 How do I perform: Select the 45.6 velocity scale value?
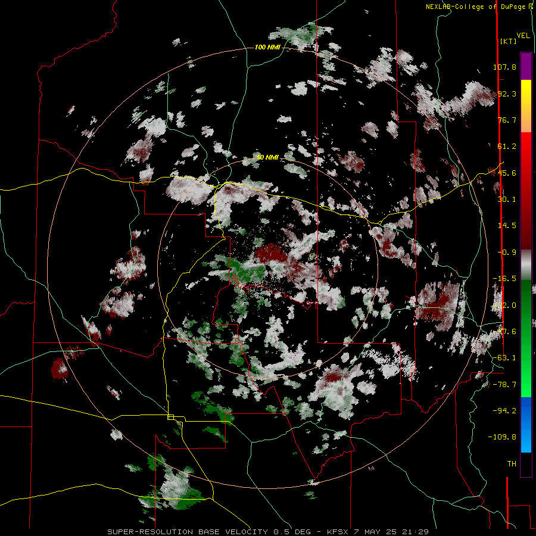[507, 173]
